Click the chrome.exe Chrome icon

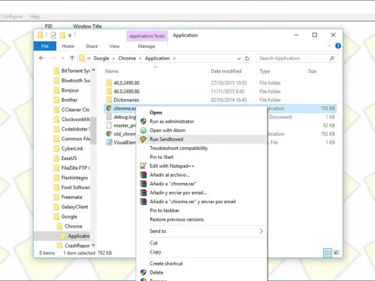pos(109,108)
